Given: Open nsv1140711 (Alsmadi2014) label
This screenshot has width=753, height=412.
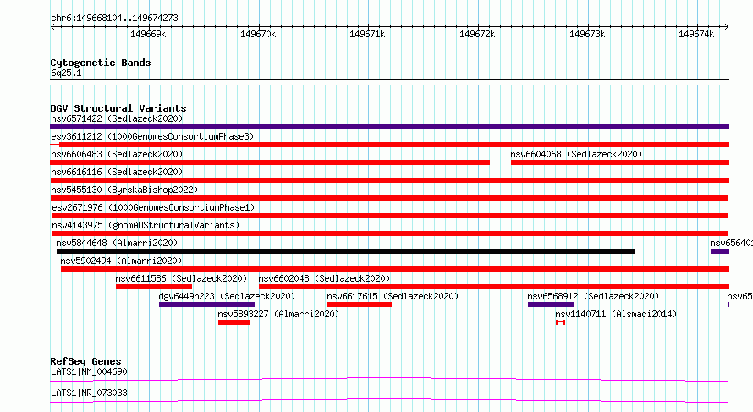Looking at the screenshot, I should pos(616,314).
